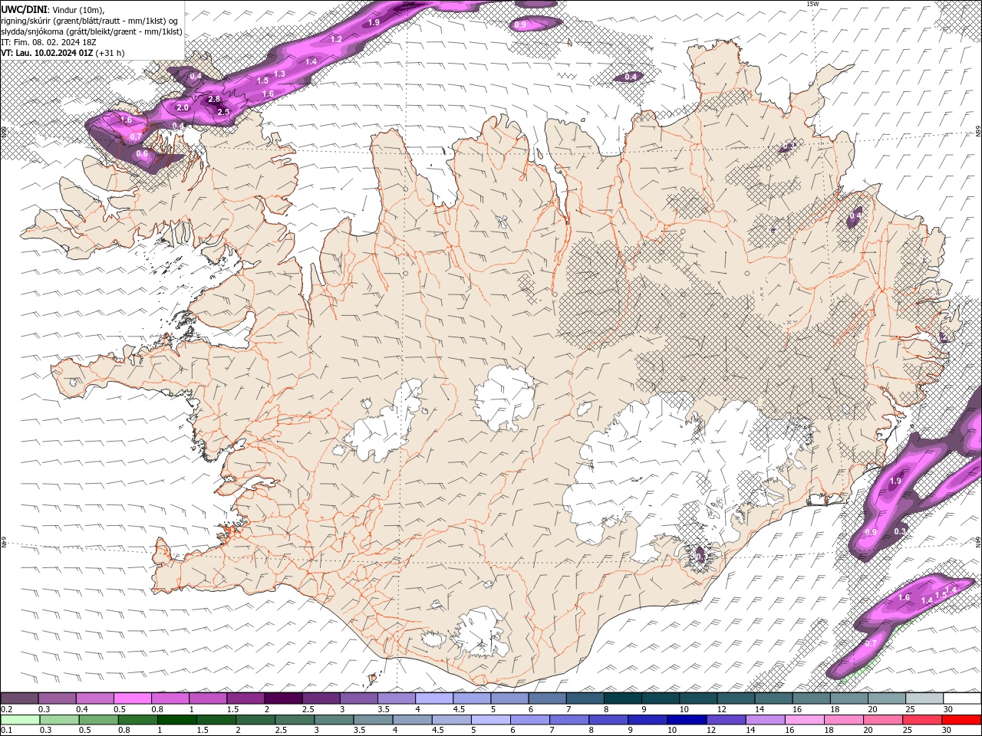
Task: Select the deep blue bottom-row swatch between 10 and 12
Action: pyautogui.click(x=686, y=719)
